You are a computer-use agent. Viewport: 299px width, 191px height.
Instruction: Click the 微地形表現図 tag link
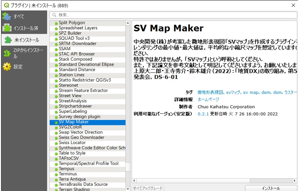pyautogui.click(x=211, y=92)
